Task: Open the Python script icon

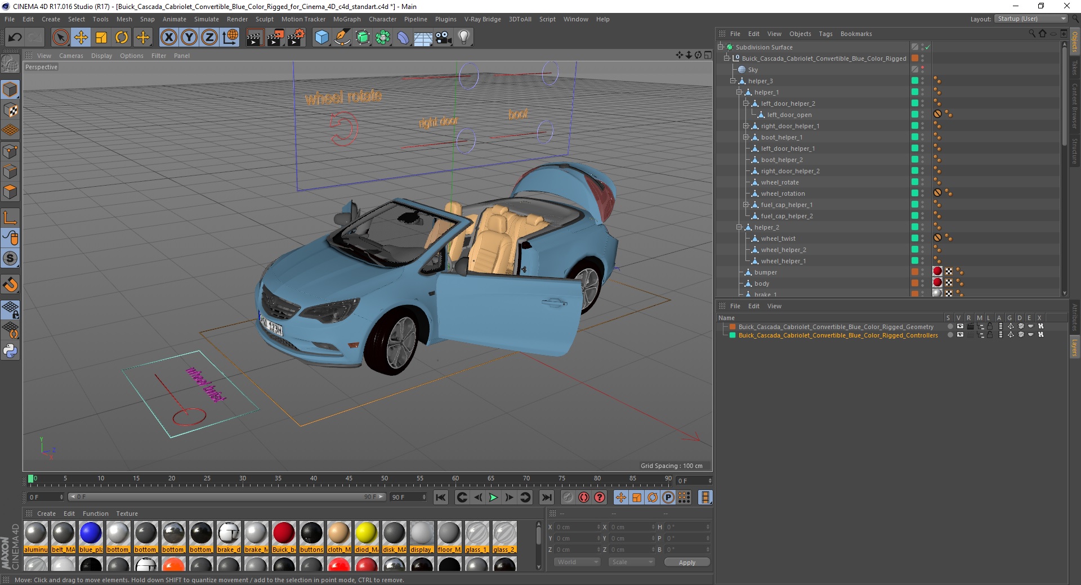Action: [x=10, y=351]
